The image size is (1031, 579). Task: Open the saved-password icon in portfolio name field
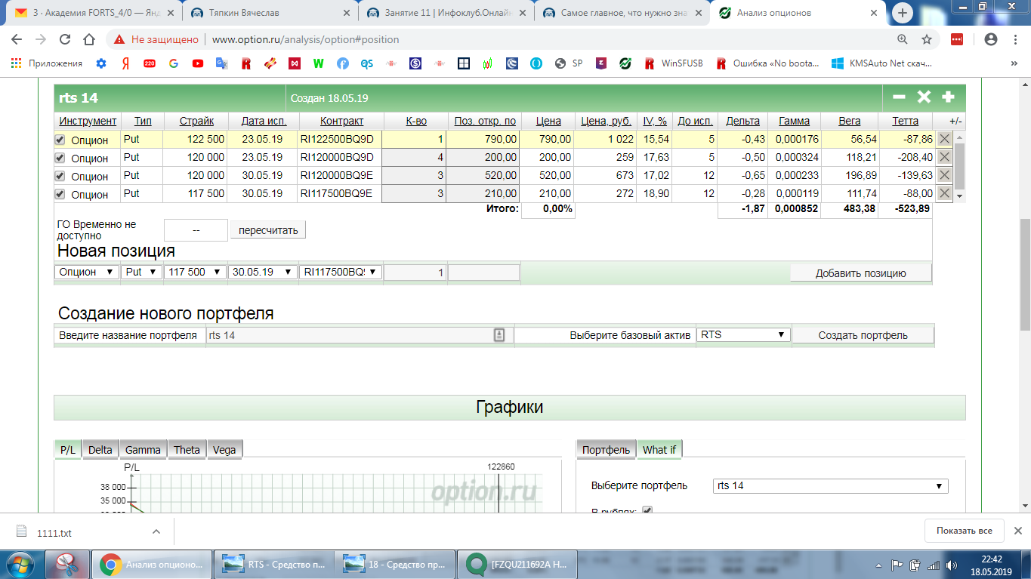tap(499, 335)
